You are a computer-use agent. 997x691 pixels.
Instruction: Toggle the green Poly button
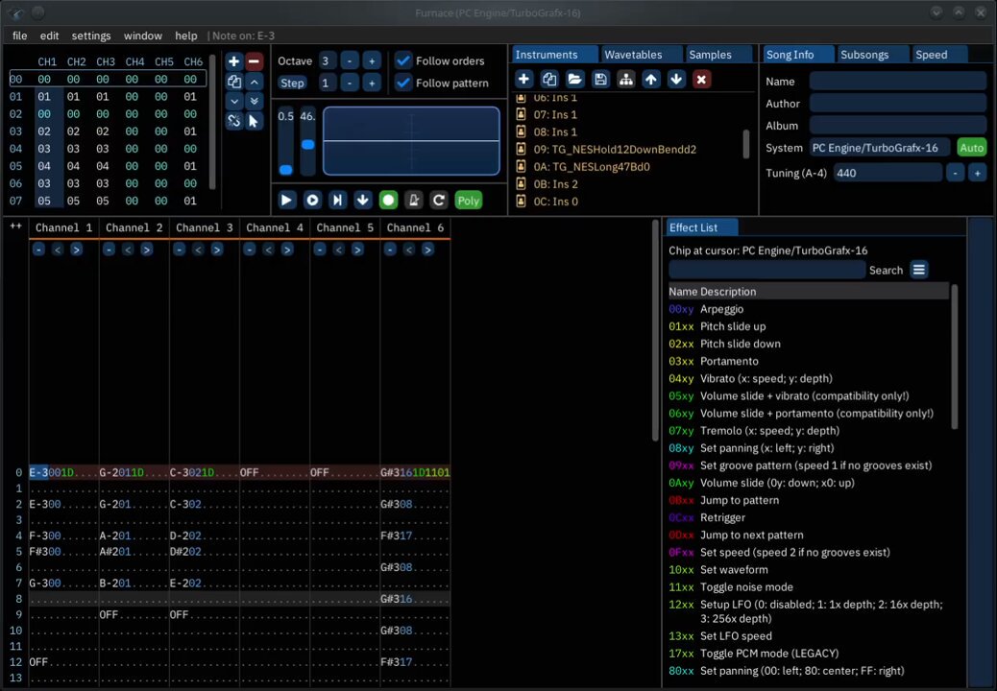469,200
